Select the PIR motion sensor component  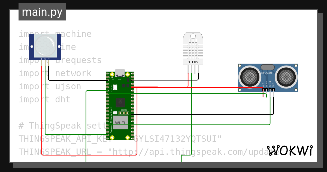tap(45, 47)
